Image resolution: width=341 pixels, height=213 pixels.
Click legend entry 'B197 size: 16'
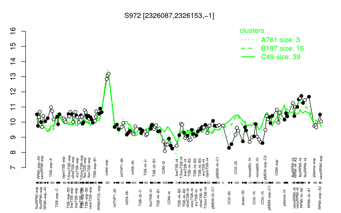point(282,48)
